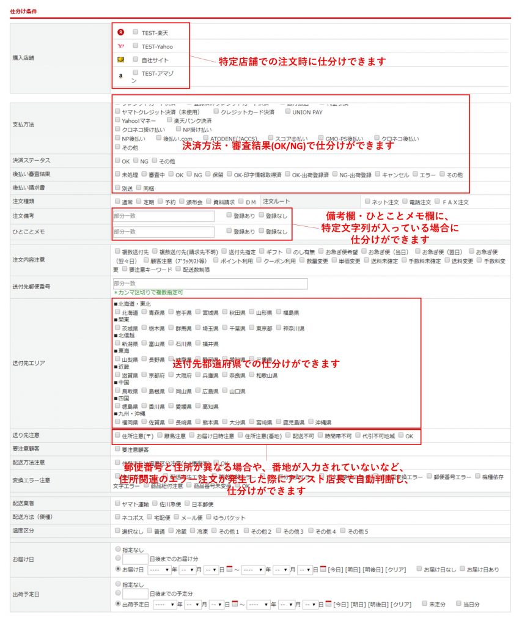
Task: Tick the 自社サイト store checkbox
Action: click(135, 59)
